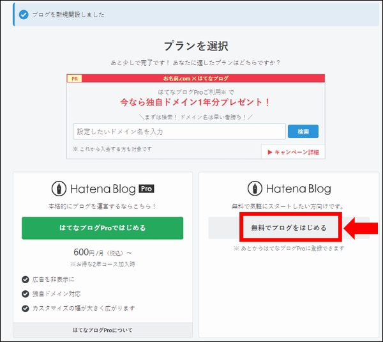Click カスタマイズの幅が大きく広がります text

point(84,308)
